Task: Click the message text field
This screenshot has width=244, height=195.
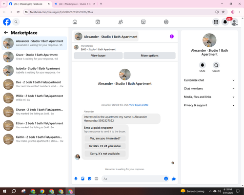Action: click(133, 179)
